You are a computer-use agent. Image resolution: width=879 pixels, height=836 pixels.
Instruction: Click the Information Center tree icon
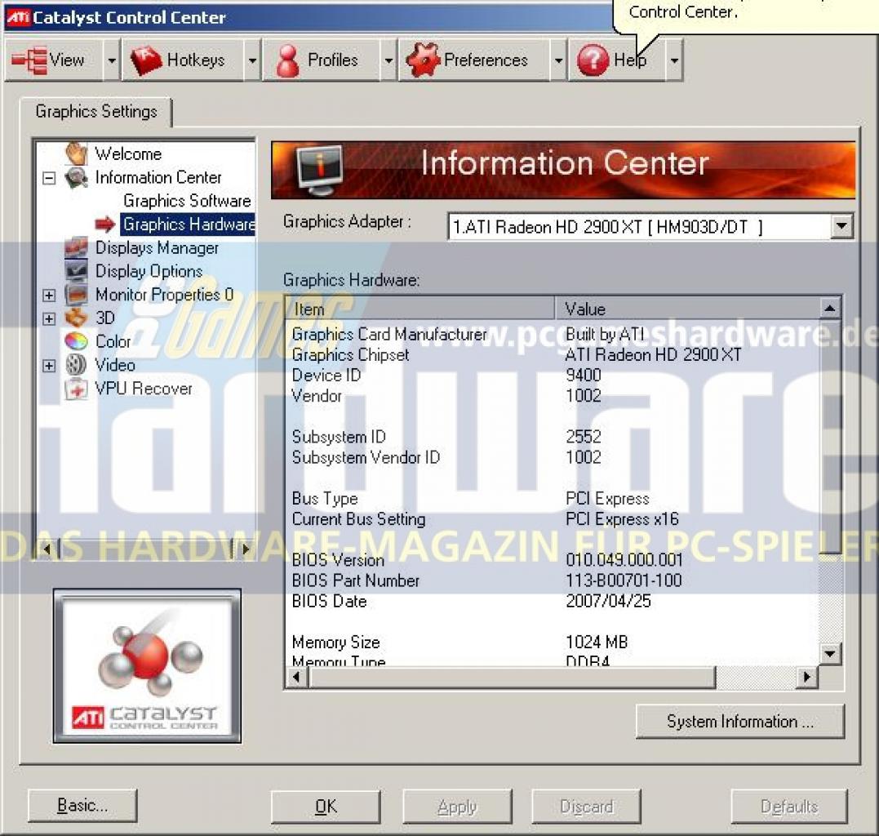(x=76, y=177)
